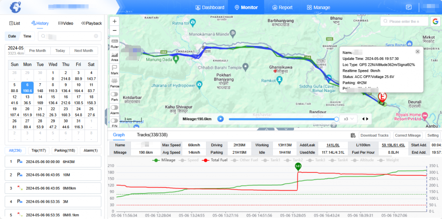Switch to the Tracks(338/338) tab
Image resolution: width=442 pixels, height=219 pixels.
(x=152, y=135)
